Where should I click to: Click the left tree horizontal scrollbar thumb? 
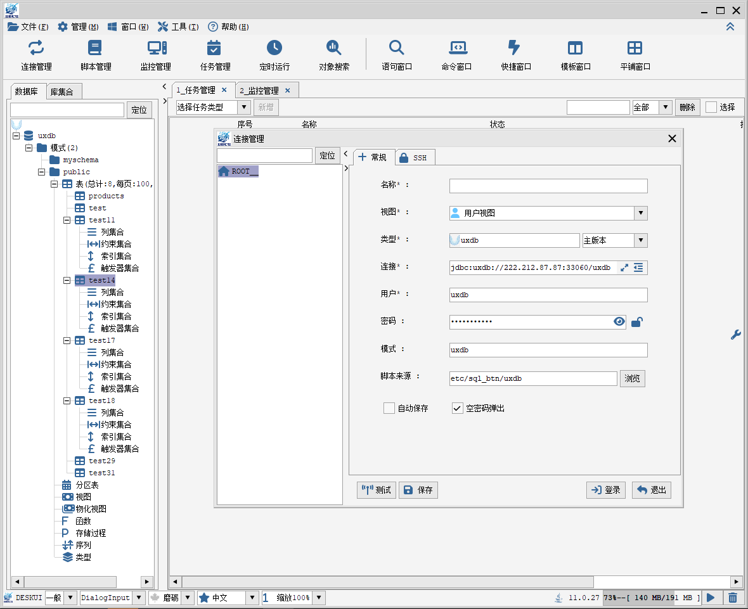pos(70,582)
